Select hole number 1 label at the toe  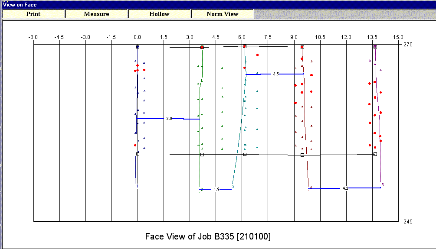(x=137, y=187)
